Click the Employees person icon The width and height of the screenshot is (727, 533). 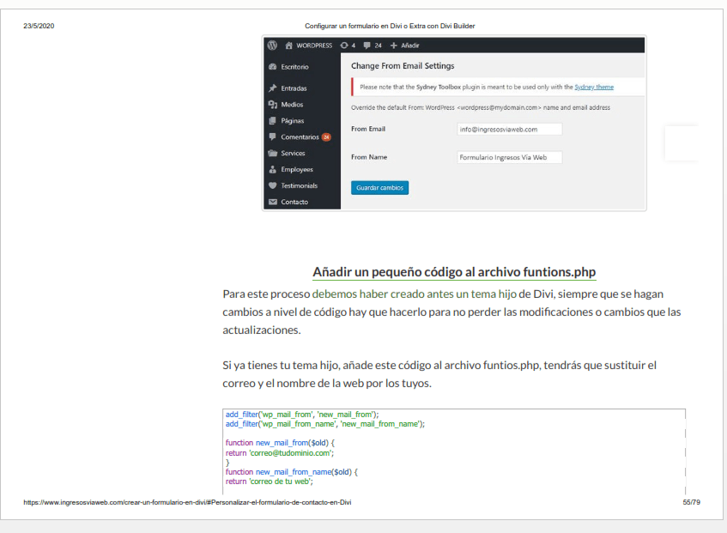273,169
